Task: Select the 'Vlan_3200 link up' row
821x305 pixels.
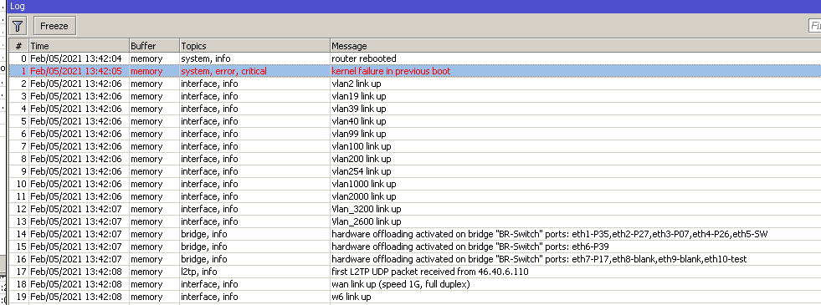Action: click(x=415, y=209)
